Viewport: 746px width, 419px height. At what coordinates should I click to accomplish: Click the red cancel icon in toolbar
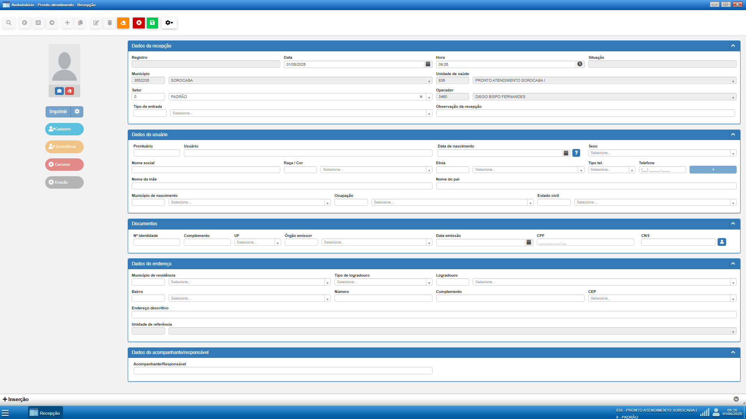(x=139, y=23)
